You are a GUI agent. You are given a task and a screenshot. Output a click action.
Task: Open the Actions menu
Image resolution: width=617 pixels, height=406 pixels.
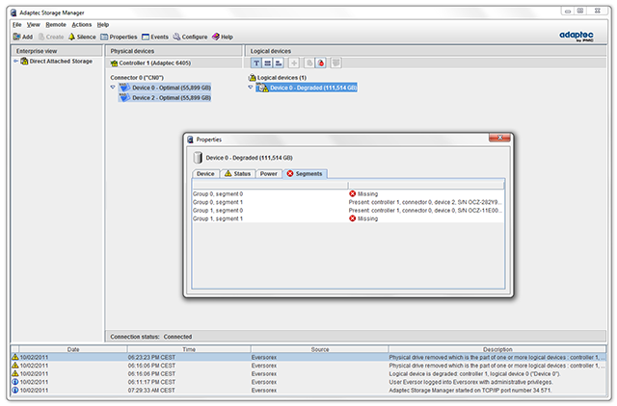click(x=81, y=25)
